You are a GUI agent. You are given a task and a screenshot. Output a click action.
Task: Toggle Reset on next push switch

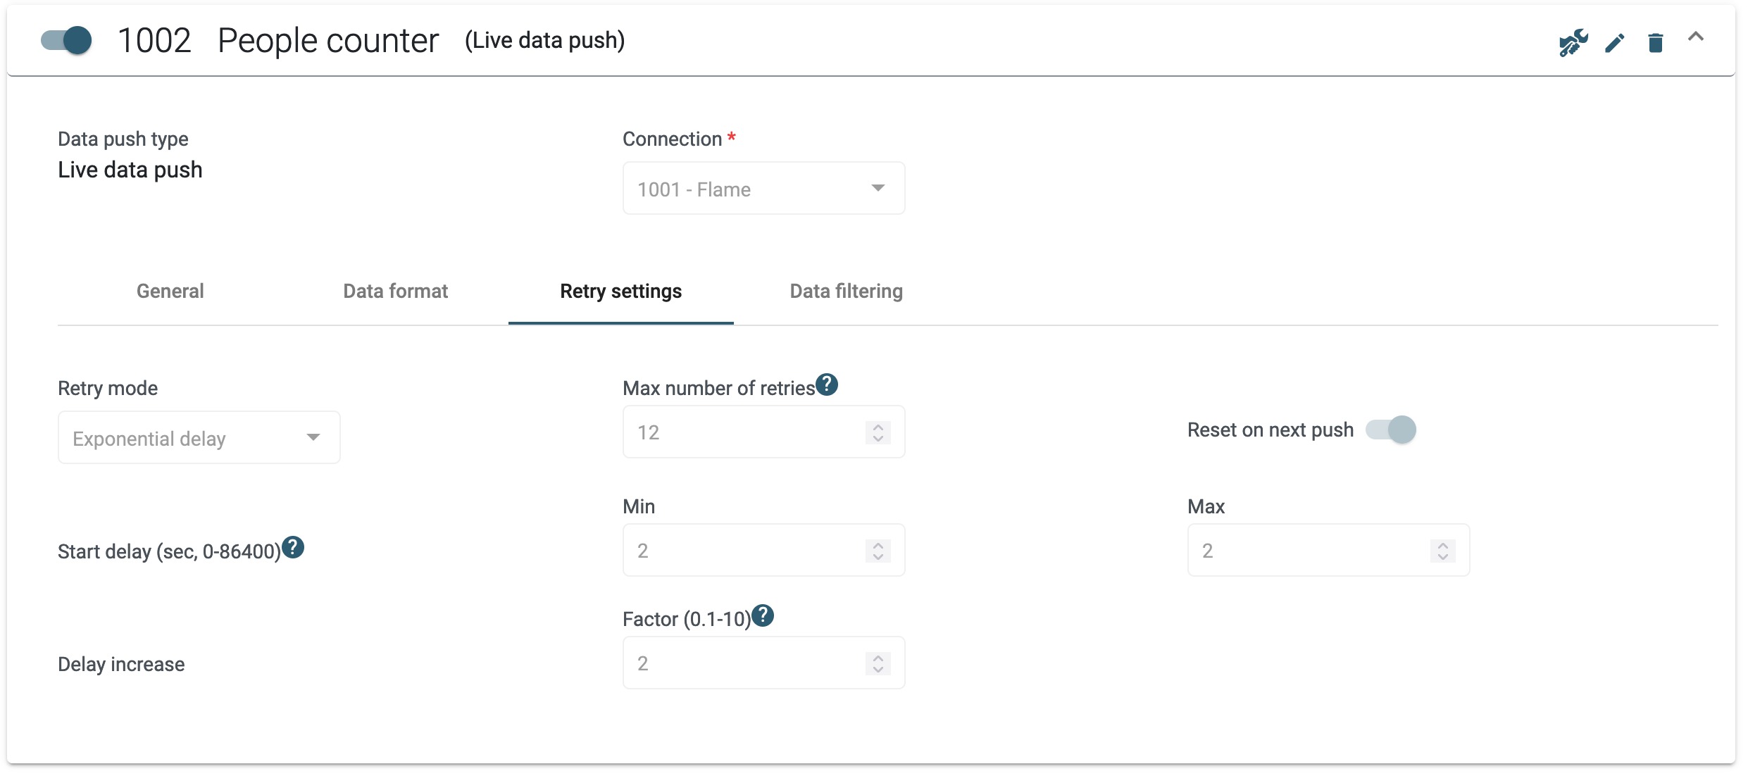coord(1391,430)
